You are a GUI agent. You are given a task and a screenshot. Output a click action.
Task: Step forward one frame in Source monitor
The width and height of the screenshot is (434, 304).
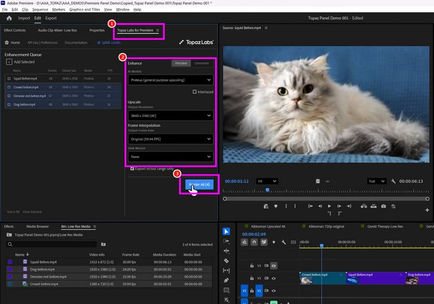click(339, 206)
